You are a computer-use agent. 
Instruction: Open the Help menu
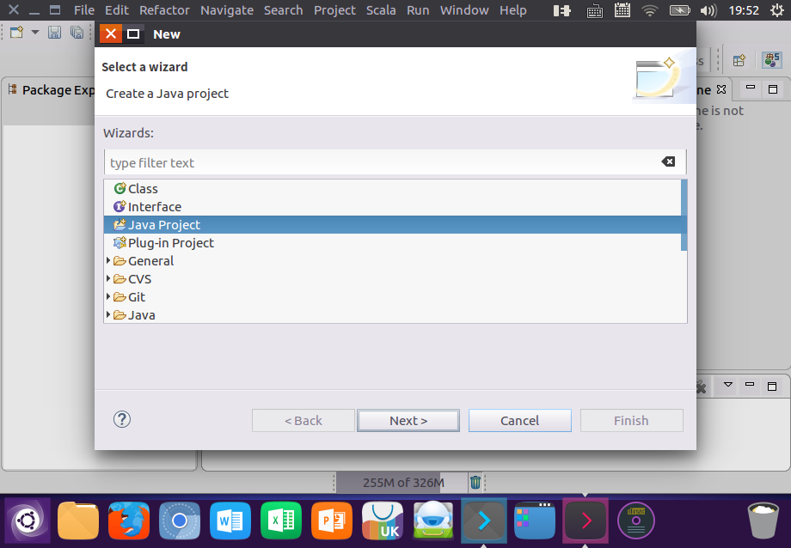513,10
